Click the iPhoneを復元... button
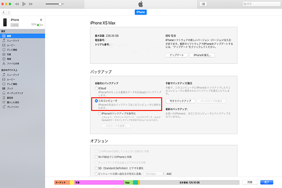The height and width of the screenshot is (188, 282). click(x=202, y=55)
